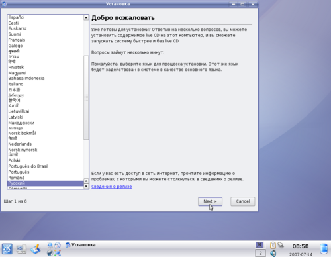Switch to first virtual desktop in pager
Screen dimensions: 331x257
pos(260,245)
